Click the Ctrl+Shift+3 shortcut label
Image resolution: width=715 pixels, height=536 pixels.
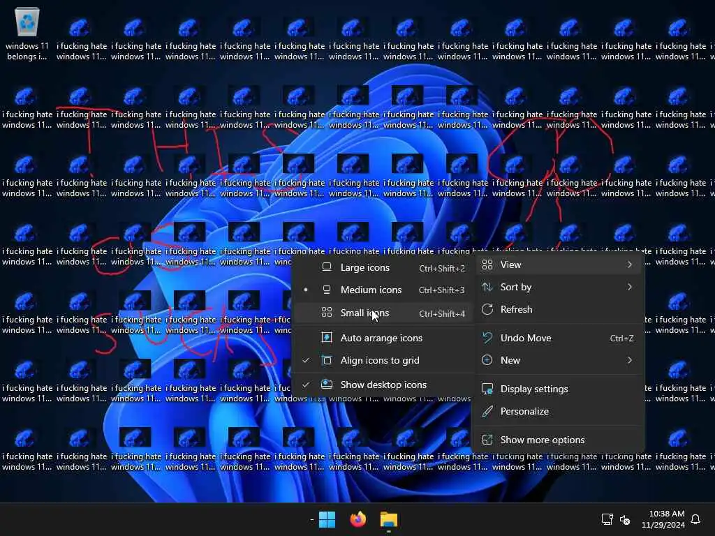point(441,290)
